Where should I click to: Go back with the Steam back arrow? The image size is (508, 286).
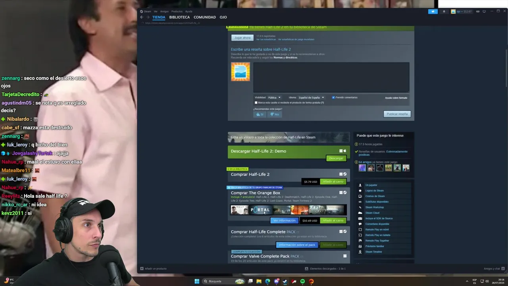(142, 17)
